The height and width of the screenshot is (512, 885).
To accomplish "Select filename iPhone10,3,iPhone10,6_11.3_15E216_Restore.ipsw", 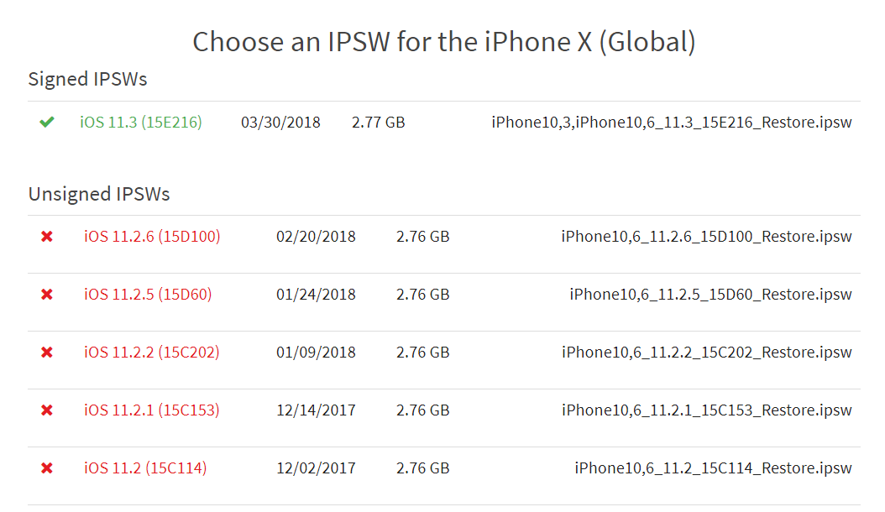I will pos(671,122).
